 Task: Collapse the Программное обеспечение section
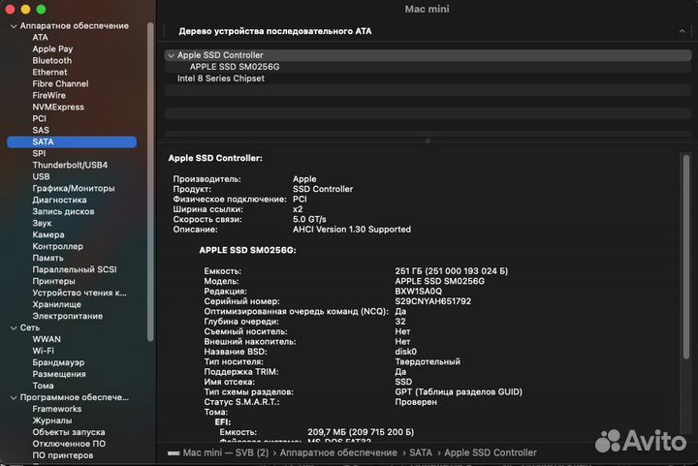tap(14, 397)
